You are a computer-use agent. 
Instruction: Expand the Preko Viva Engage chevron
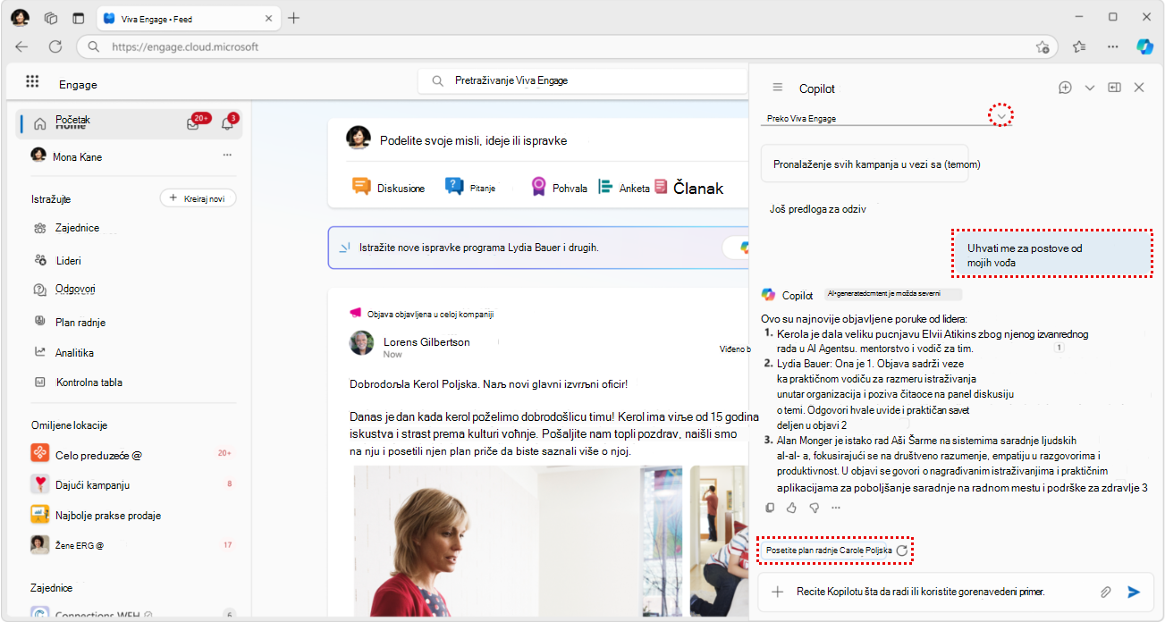(x=1003, y=116)
